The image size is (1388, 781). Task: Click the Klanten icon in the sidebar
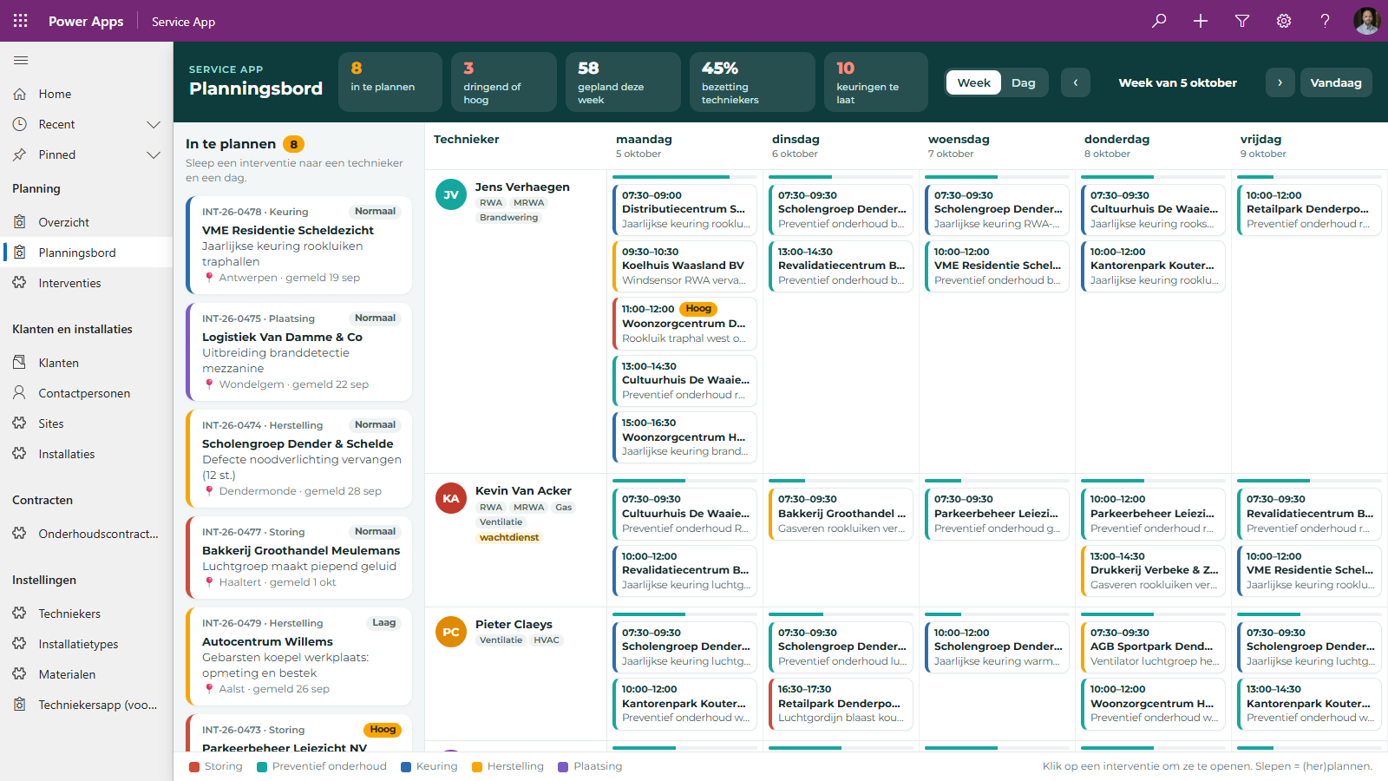[20, 363]
